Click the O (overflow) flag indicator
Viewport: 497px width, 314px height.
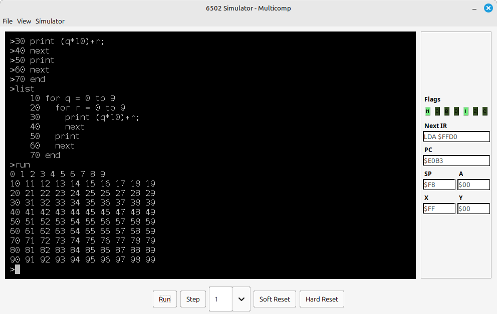click(437, 111)
